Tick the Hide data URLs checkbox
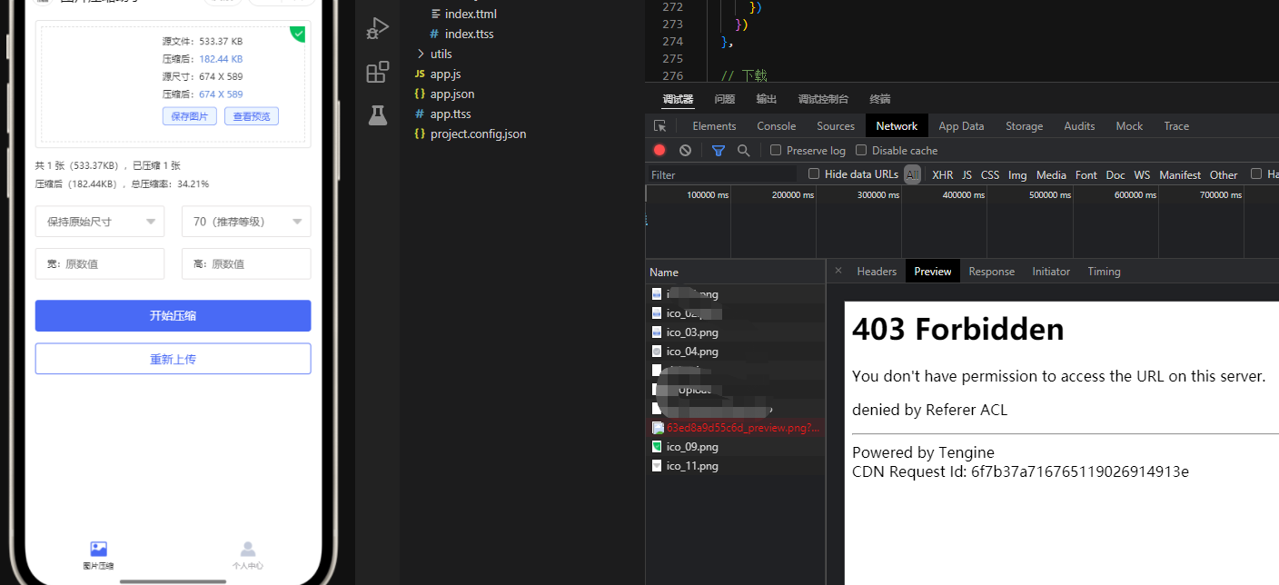1279x585 pixels. click(814, 174)
